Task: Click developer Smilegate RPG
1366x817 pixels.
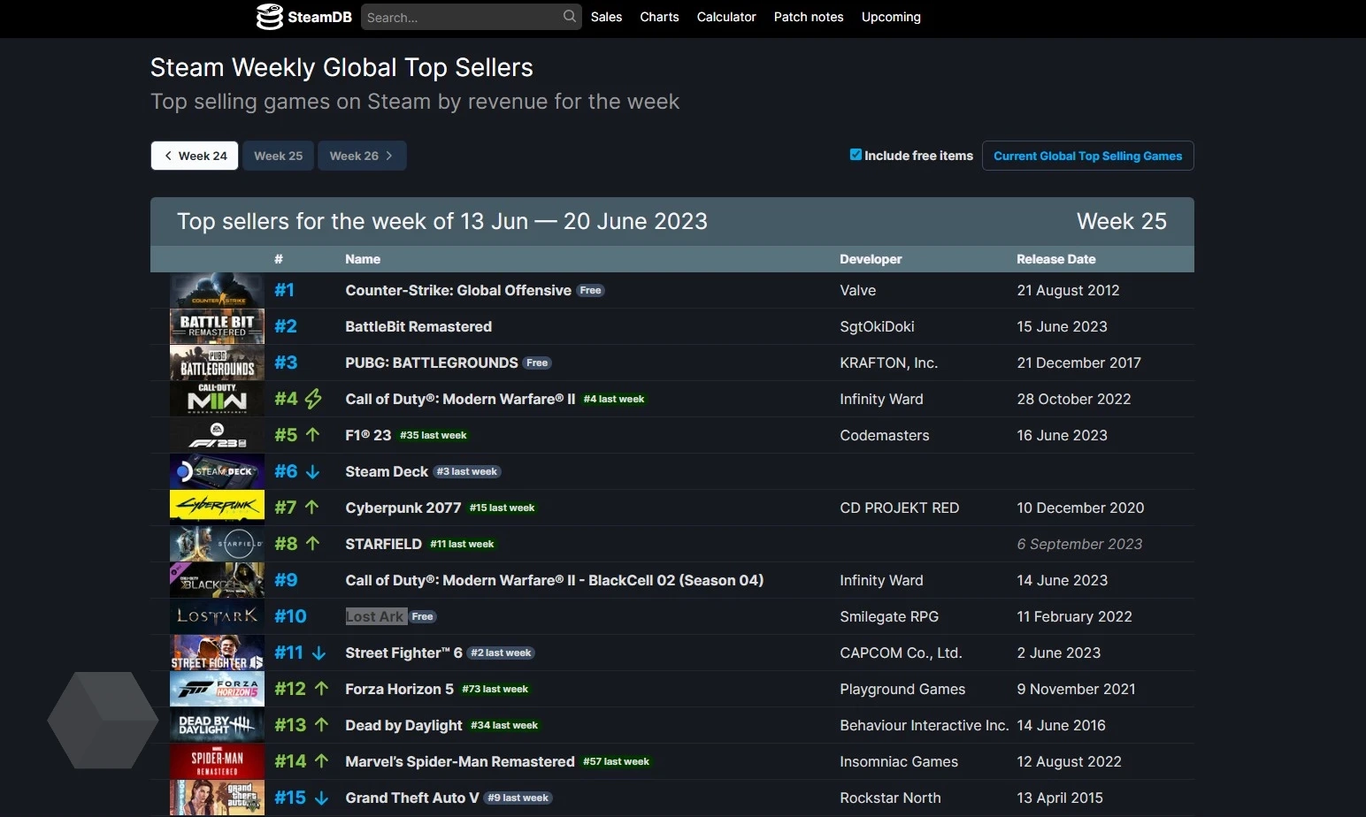Action: pyautogui.click(x=889, y=616)
